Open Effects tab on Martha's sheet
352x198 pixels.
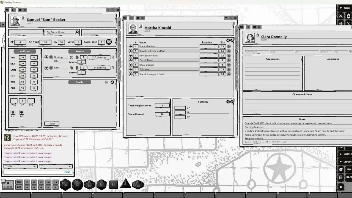pos(237,83)
